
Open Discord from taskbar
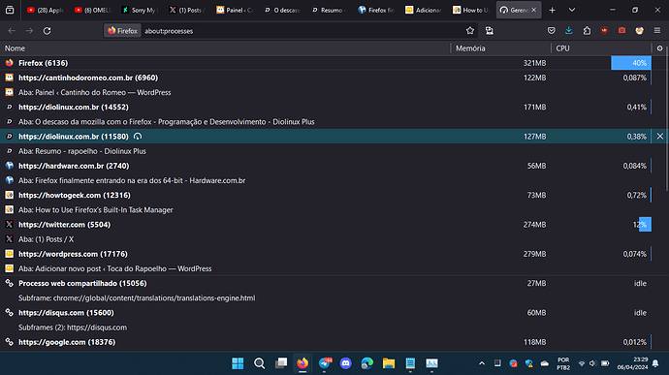click(x=345, y=363)
